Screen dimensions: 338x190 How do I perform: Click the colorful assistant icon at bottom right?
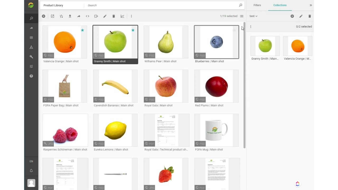(298, 184)
